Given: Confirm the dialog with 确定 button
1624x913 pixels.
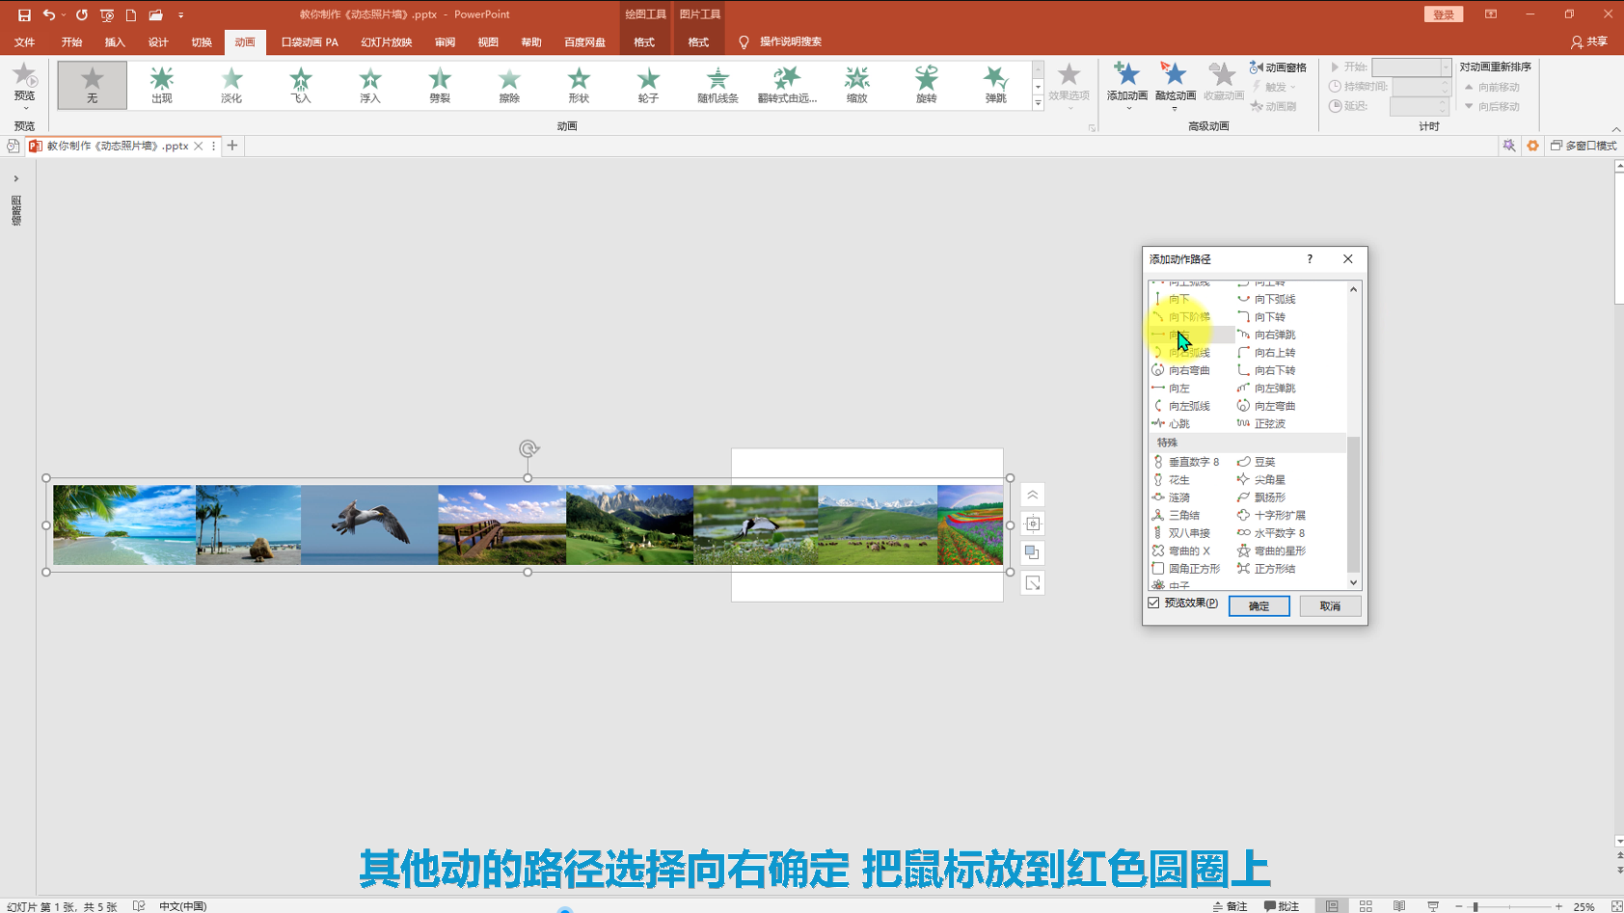Looking at the screenshot, I should 1259,606.
